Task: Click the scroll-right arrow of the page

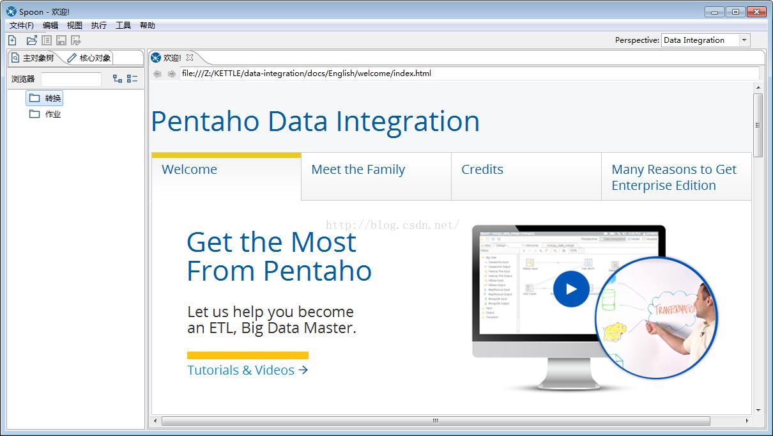Action: pyautogui.click(x=747, y=421)
